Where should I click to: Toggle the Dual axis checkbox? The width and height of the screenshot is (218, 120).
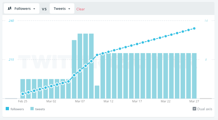(x=194, y=109)
